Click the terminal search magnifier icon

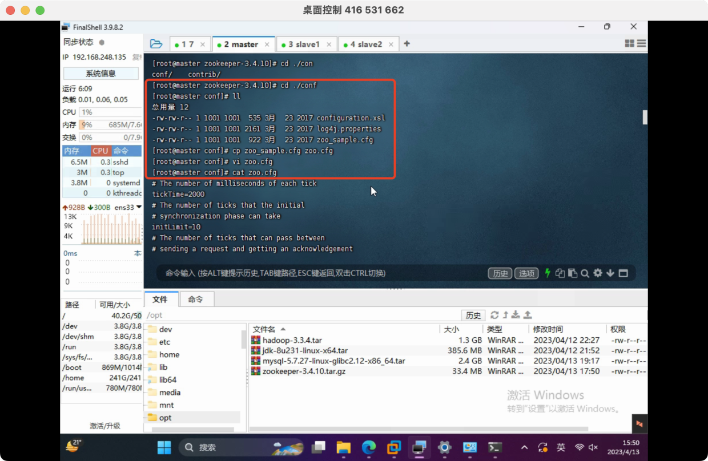tap(585, 273)
